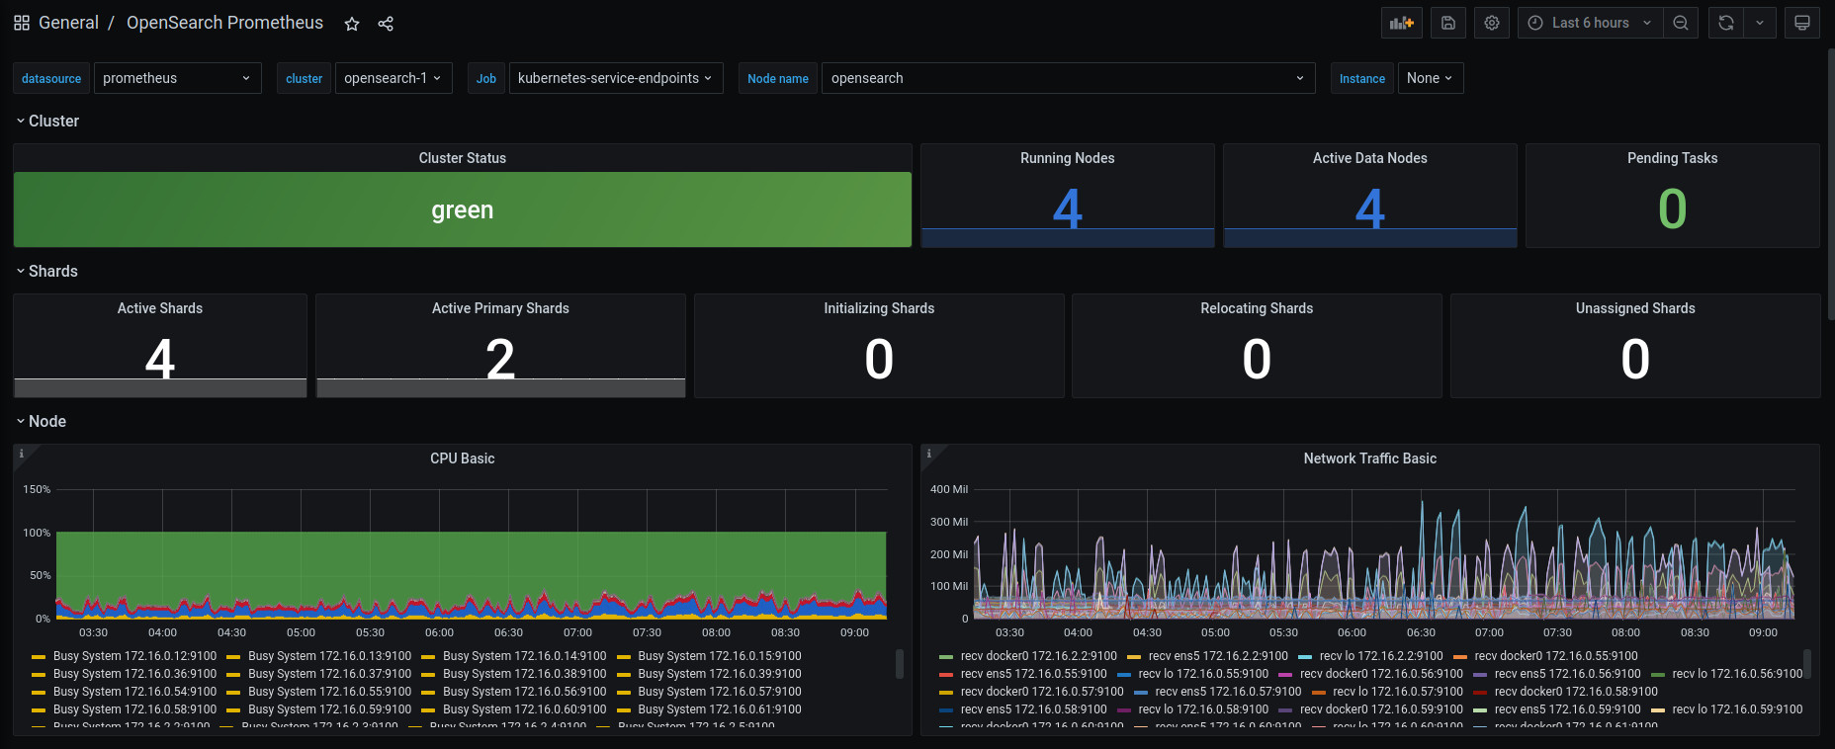Open the opensearch-1 cluster dropdown
Image resolution: width=1835 pixels, height=749 pixels.
[x=393, y=78]
